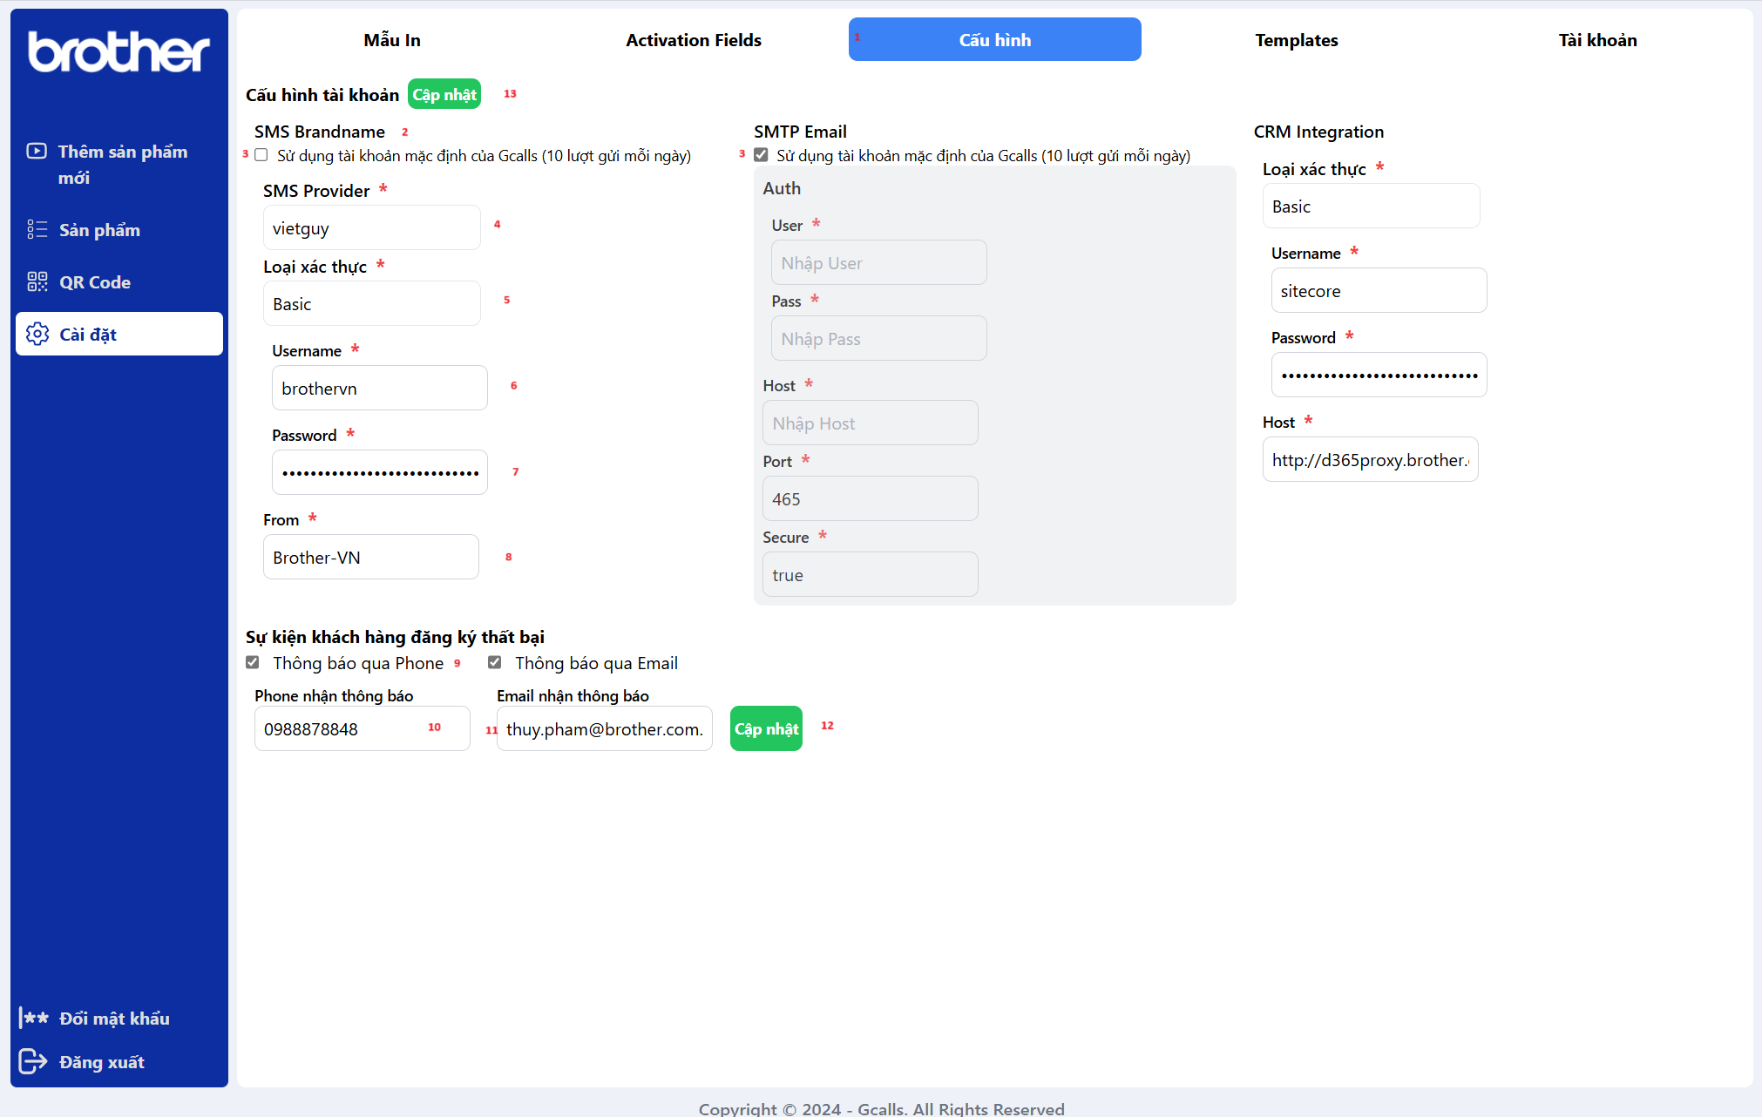This screenshot has width=1762, height=1117.
Task: Uncheck default Gcalls SMTP Email account
Action: (761, 155)
